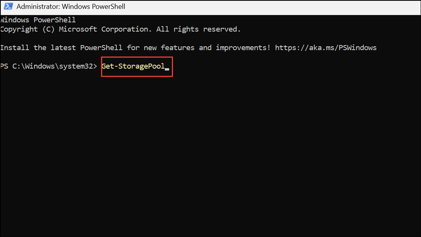This screenshot has height=237, width=421.
Task: Click the word PowerShell in the install message
Action: (101, 48)
